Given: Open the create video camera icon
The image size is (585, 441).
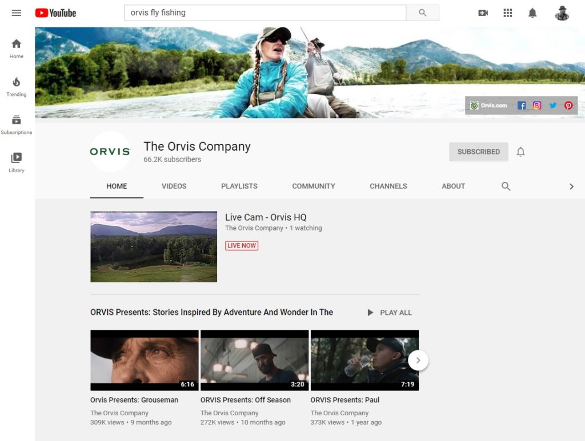Looking at the screenshot, I should (483, 13).
